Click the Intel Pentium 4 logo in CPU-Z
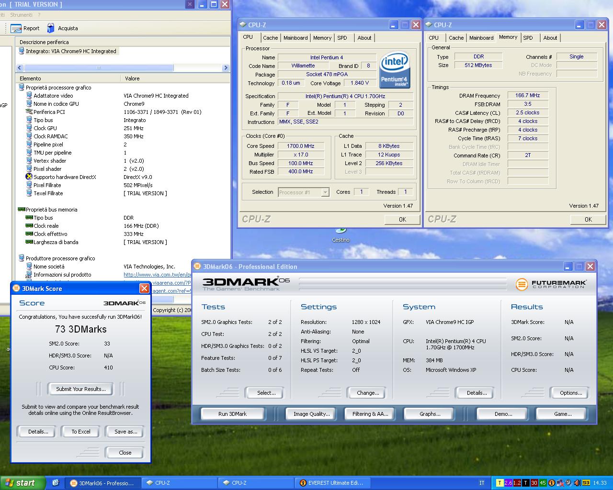The height and width of the screenshot is (490, 613). tap(395, 70)
